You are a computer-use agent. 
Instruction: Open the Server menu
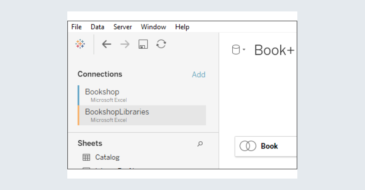(x=123, y=27)
